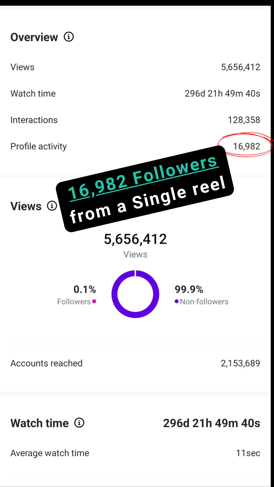Screen dimensions: 274x487
Task: Toggle the Followers percentage display
Action: 85,289
